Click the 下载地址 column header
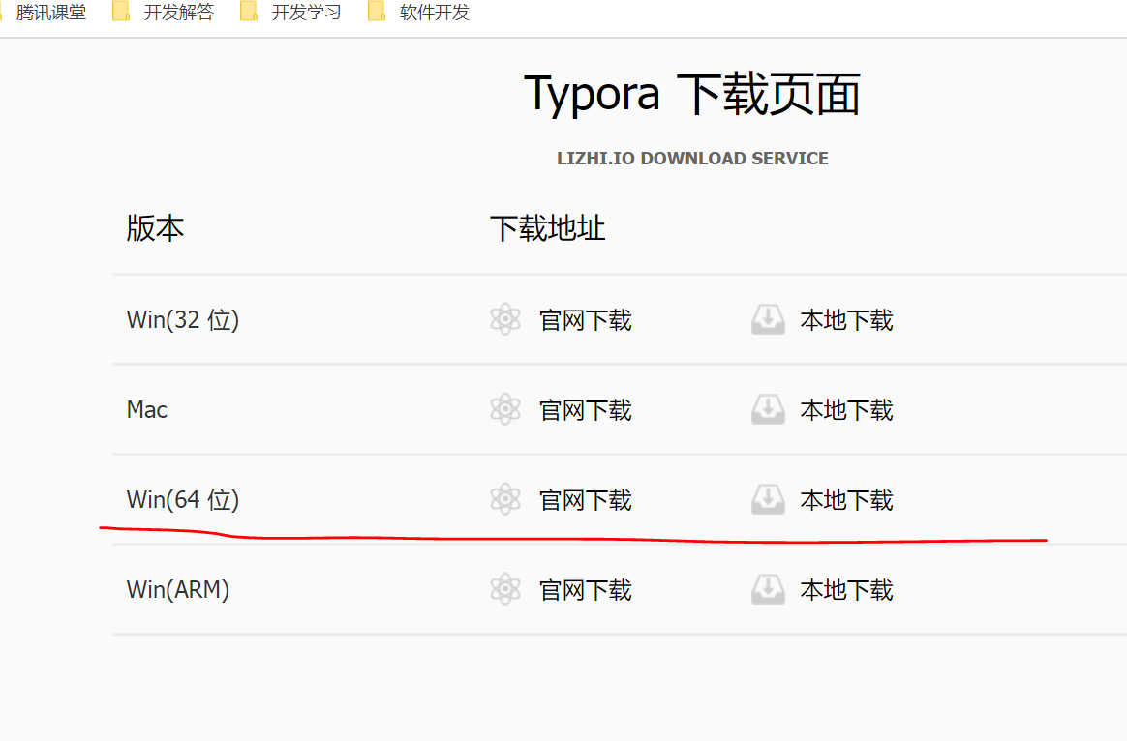 548,228
